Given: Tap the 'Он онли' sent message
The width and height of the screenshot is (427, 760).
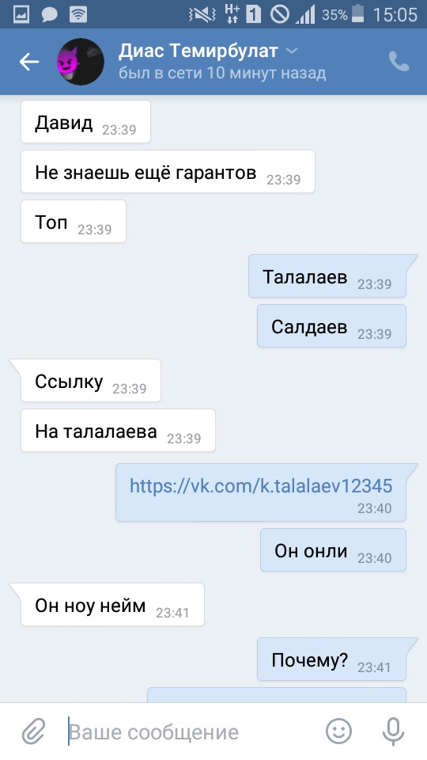Looking at the screenshot, I should tap(333, 550).
